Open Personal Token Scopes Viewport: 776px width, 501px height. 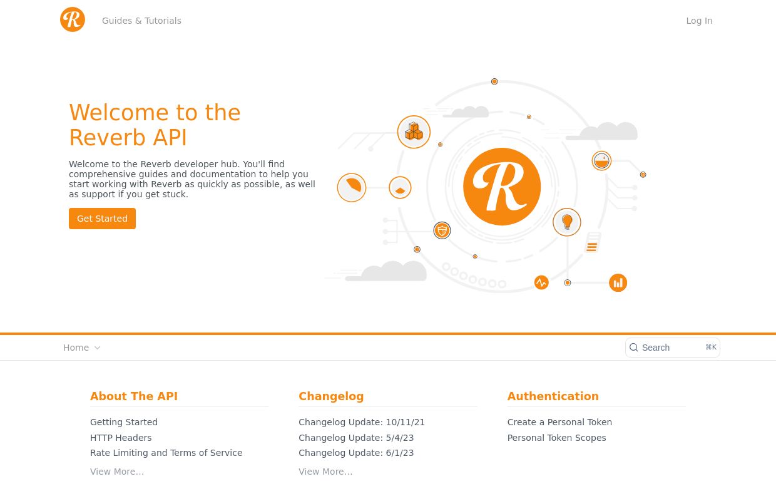click(556, 438)
